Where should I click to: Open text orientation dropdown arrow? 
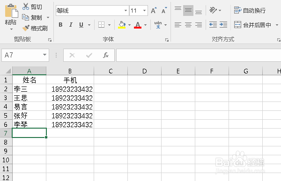[220, 10]
